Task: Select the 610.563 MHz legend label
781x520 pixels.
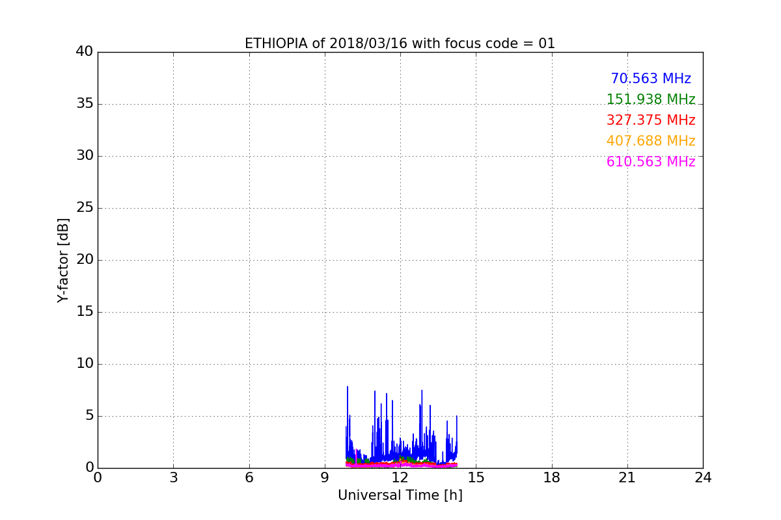Action: [x=651, y=162]
